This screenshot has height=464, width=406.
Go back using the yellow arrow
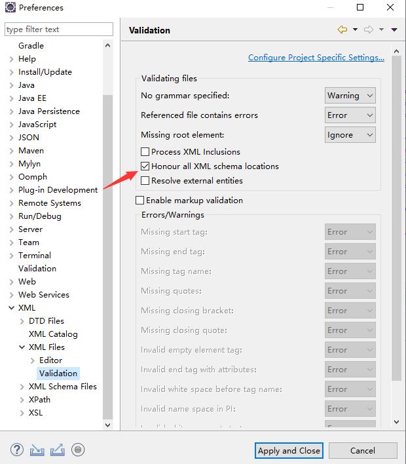[x=342, y=29]
